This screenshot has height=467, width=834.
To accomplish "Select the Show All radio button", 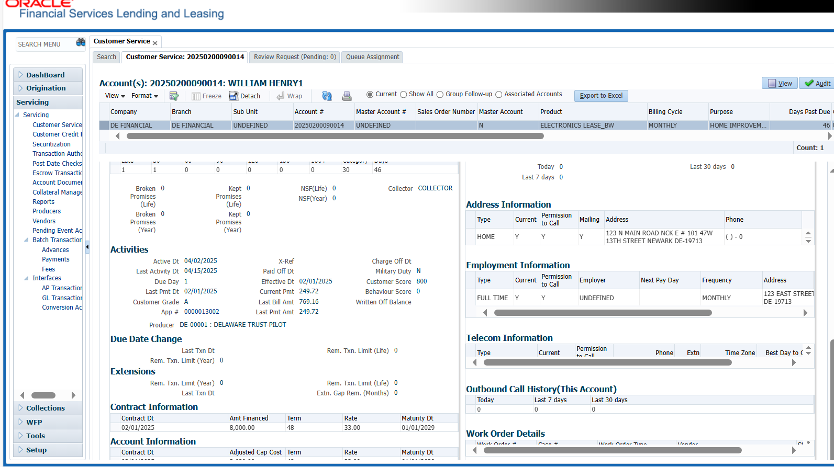I will 403,95.
